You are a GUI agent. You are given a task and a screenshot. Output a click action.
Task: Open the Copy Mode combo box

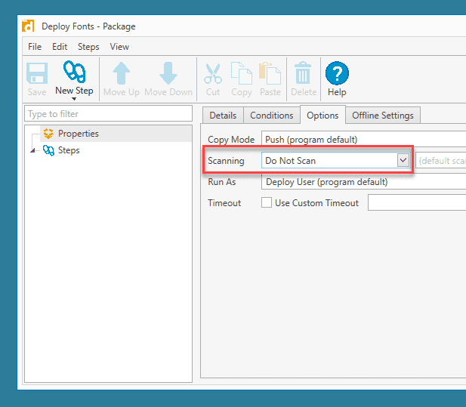(x=363, y=140)
